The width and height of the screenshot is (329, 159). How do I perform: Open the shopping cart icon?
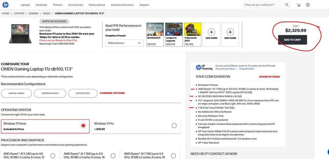[x=299, y=5]
